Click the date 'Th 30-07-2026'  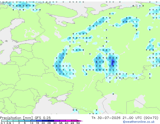tap(106, 118)
